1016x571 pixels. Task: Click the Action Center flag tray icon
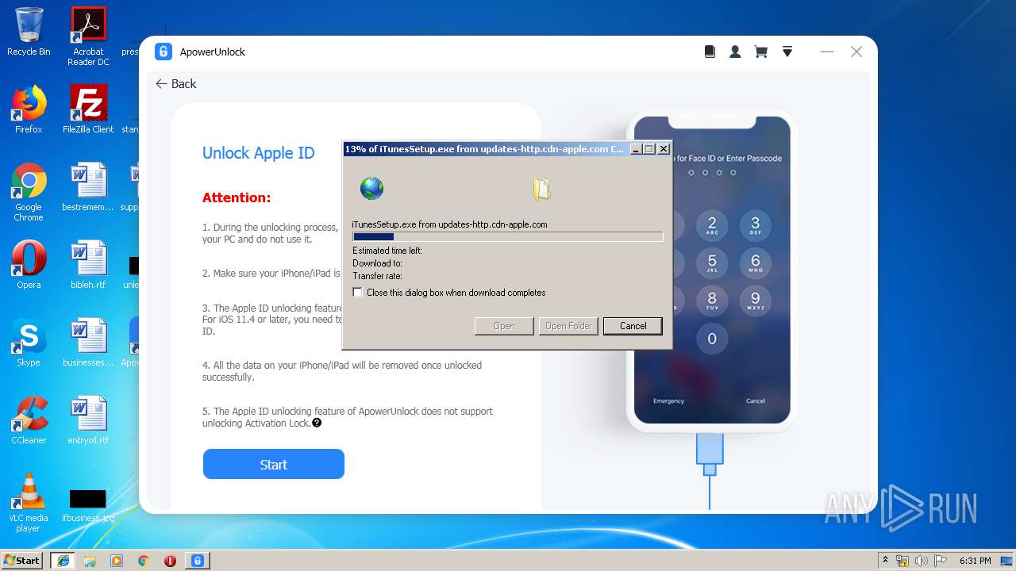click(x=941, y=561)
